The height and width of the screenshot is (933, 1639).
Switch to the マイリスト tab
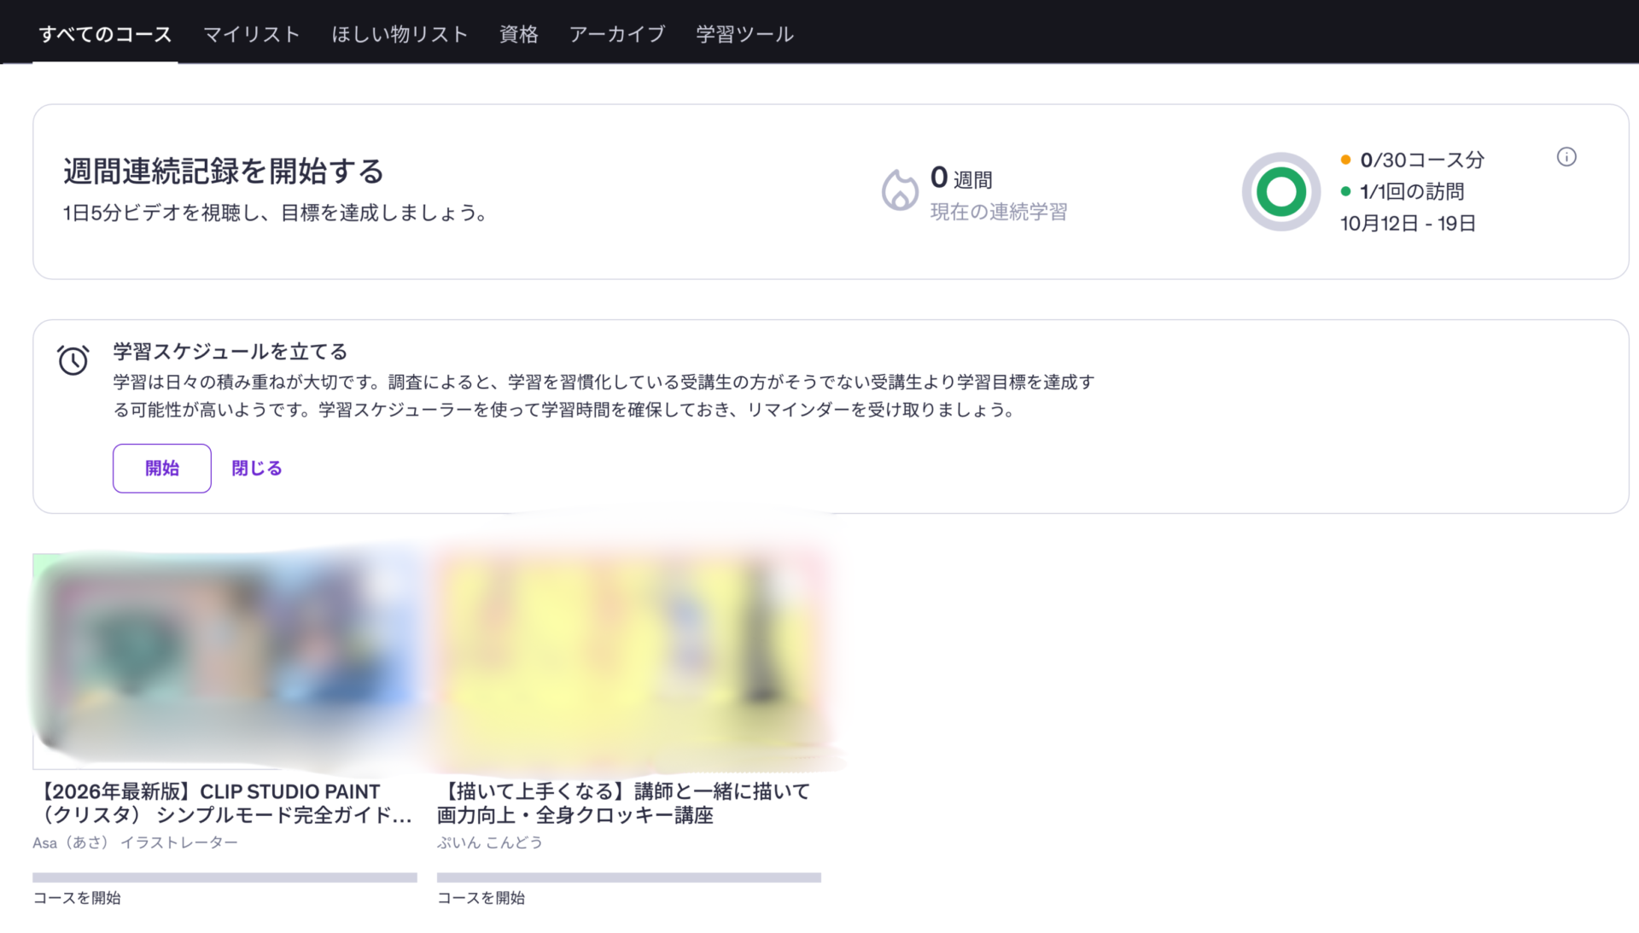point(252,34)
